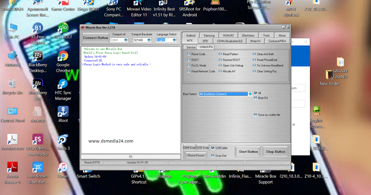Expand the Boot Select dropdown

click(x=250, y=94)
